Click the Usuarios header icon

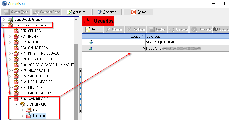coord(87,21)
